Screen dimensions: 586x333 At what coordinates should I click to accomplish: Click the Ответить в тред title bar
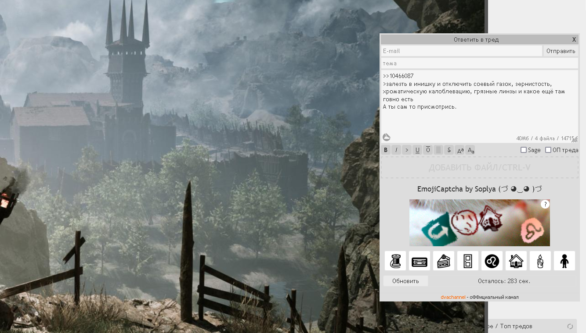[476, 39]
